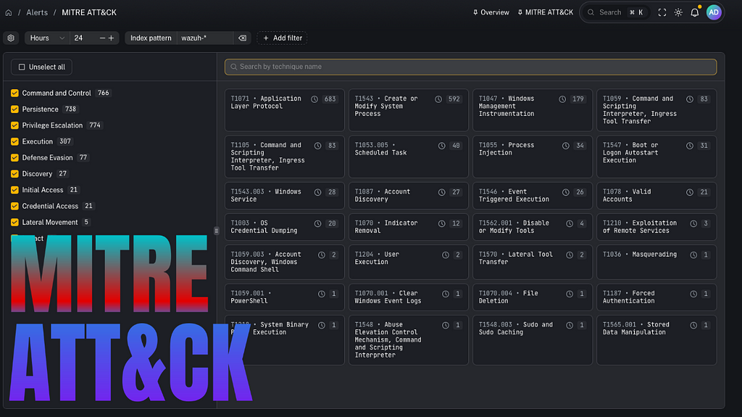Click the plus to increase hours value
The height and width of the screenshot is (417, 742).
coord(112,38)
